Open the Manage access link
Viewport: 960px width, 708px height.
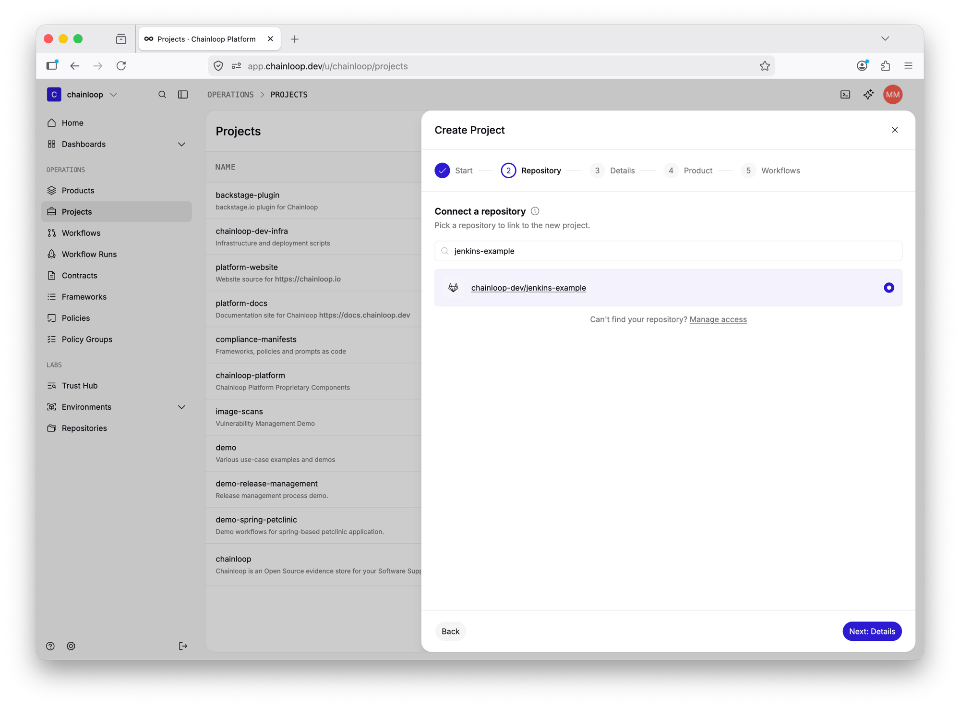pyautogui.click(x=718, y=319)
